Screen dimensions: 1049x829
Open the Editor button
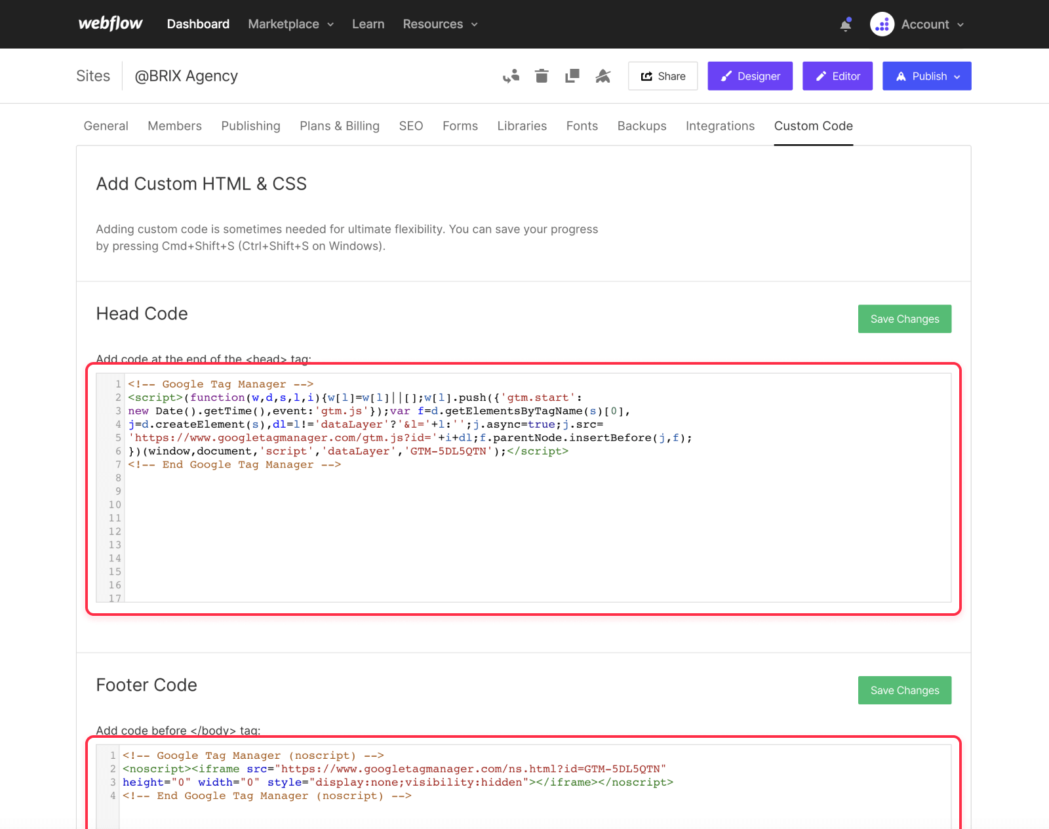click(837, 76)
